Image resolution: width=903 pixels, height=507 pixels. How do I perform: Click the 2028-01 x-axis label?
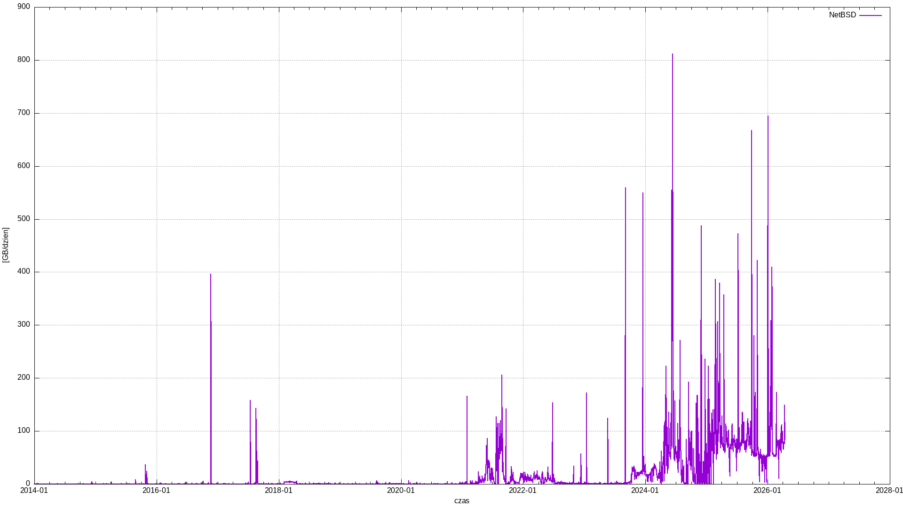point(889,491)
